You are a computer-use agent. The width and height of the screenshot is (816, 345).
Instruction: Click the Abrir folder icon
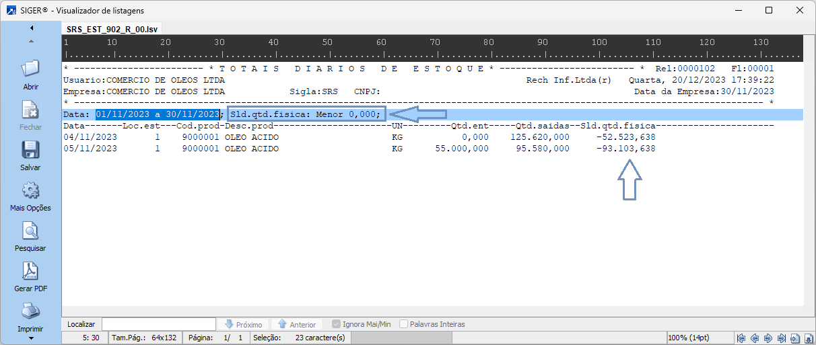coord(31,69)
